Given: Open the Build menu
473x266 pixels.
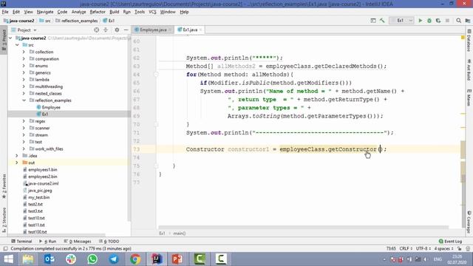Looking at the screenshot, I should tap(114, 12).
